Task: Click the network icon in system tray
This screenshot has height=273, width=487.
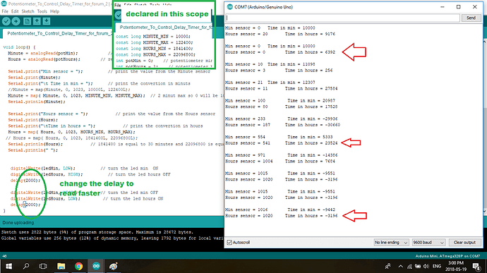Action: click(x=409, y=267)
